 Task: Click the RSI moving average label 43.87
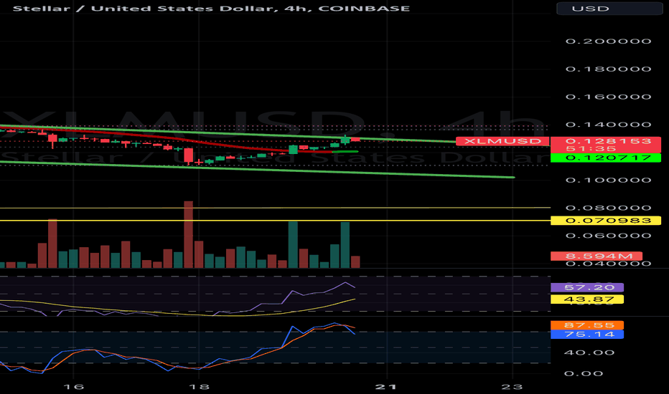click(x=587, y=299)
